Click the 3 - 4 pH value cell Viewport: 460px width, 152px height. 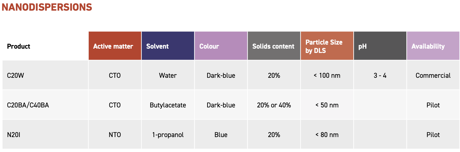point(380,75)
